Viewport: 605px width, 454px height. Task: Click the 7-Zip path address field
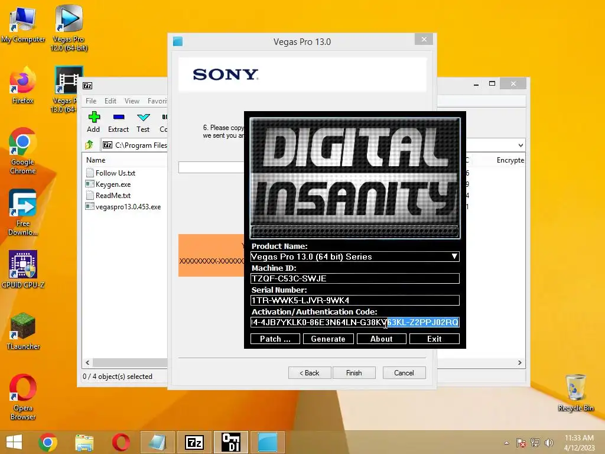(134, 145)
